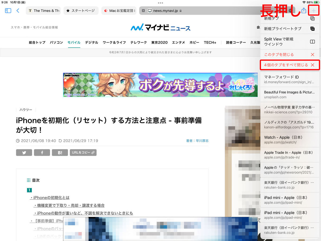Switch to スタートページ tab
The height and width of the screenshot is (241, 321).
81,11
